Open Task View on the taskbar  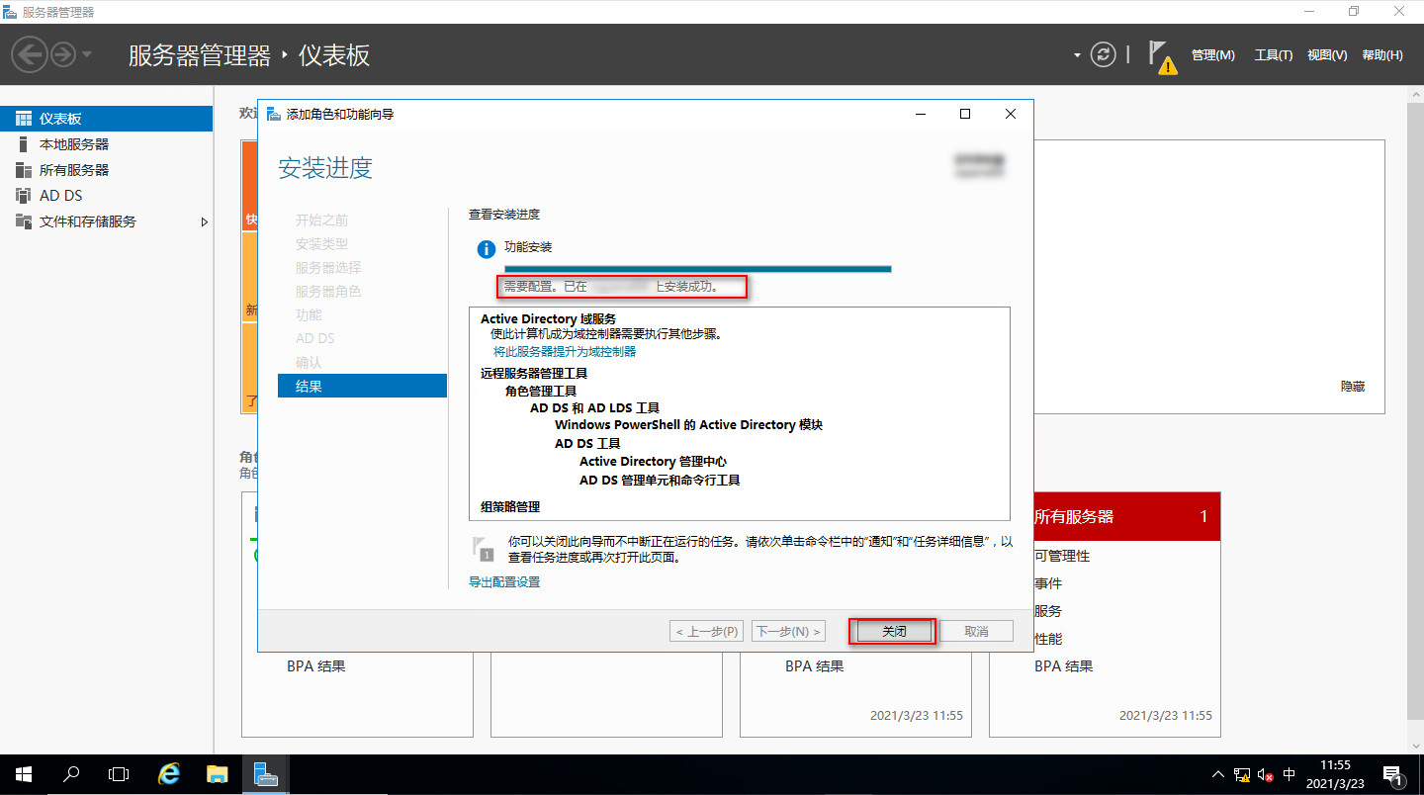pyautogui.click(x=119, y=774)
